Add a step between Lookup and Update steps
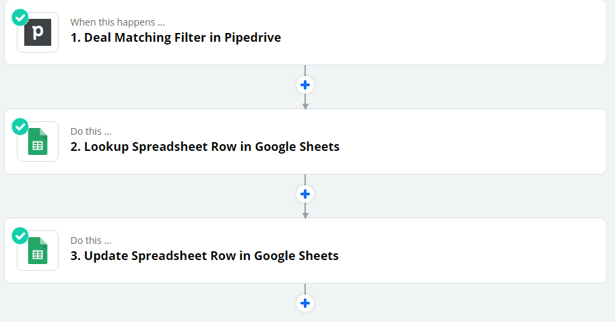The height and width of the screenshot is (322, 615). point(305,194)
